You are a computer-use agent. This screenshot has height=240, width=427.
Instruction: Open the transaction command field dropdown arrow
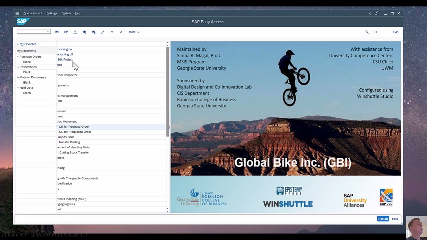[48, 32]
